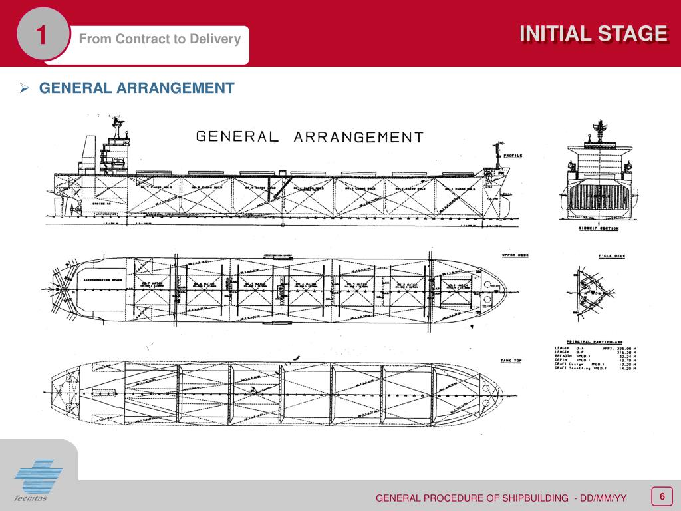Click the black GENERAL ARRANGEMENT drawing title
The image size is (681, 511).
pyautogui.click(x=310, y=137)
